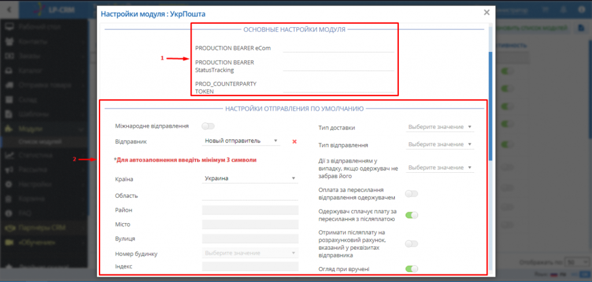Viewport: 592px width, 282px height.
Task: Open dropdown for uncollected parcel actions
Action: [x=440, y=168]
